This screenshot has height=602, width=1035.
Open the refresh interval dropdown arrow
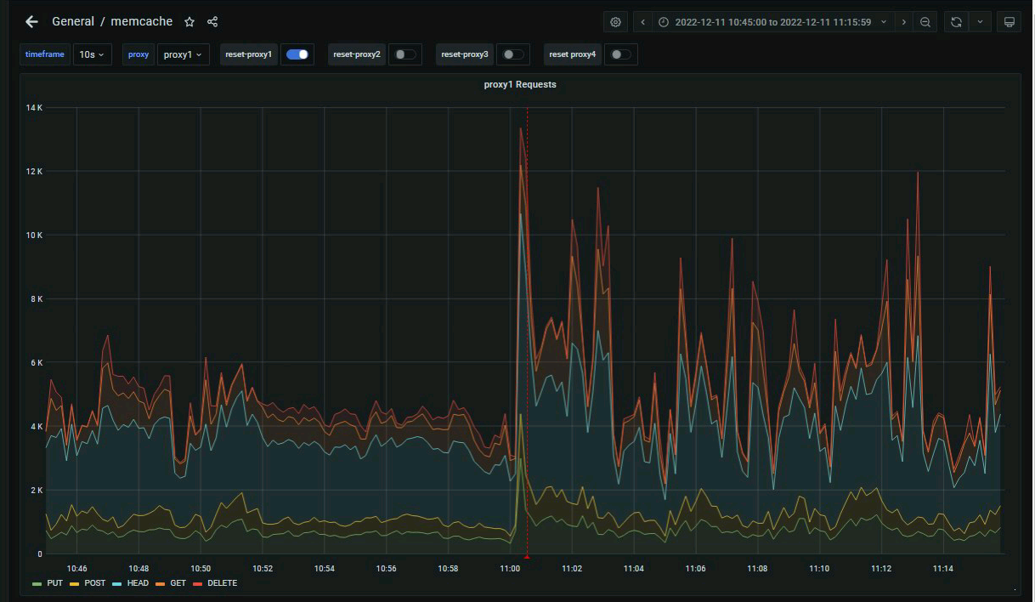(980, 22)
